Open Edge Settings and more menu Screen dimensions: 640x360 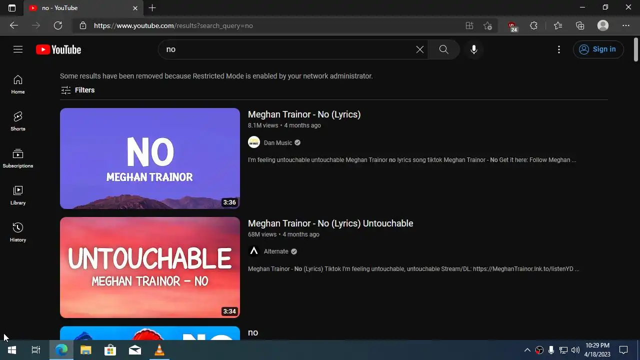(x=626, y=25)
